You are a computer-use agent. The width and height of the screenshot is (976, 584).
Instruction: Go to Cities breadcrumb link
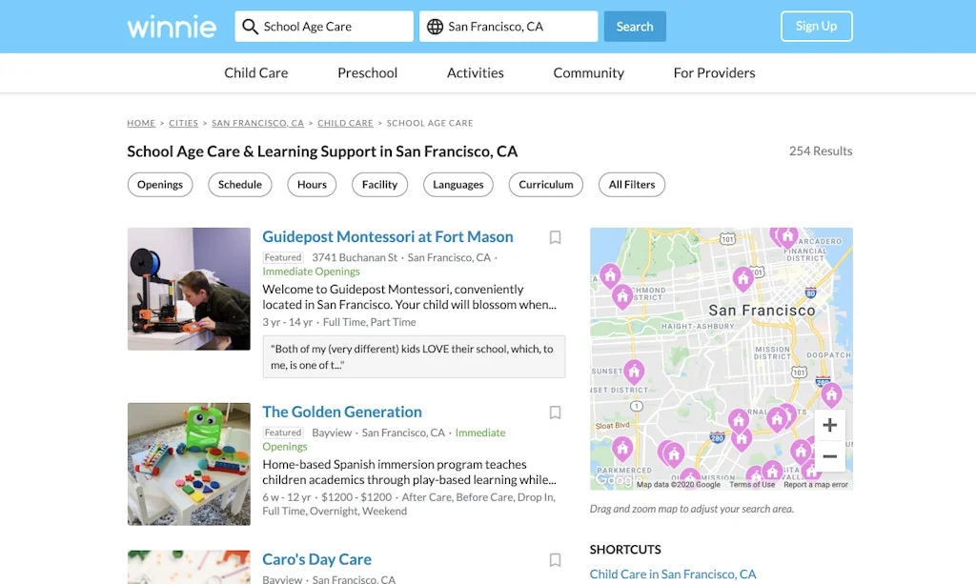184,123
